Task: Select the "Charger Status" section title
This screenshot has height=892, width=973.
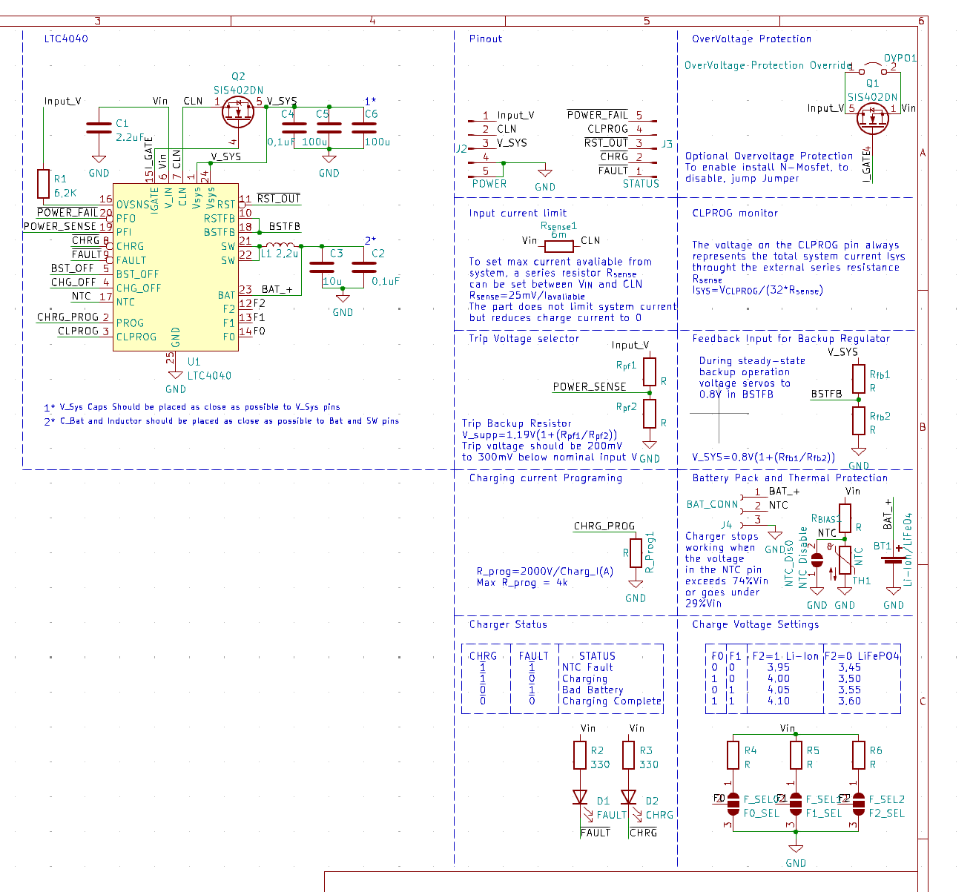Action: (x=508, y=624)
